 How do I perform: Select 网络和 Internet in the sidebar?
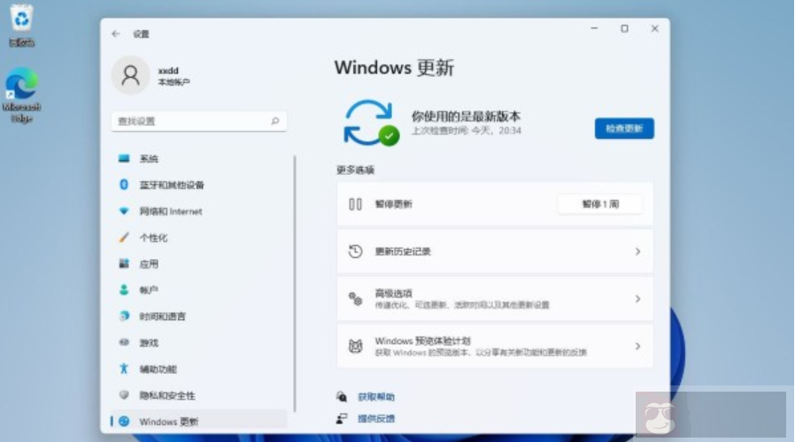coord(197,211)
